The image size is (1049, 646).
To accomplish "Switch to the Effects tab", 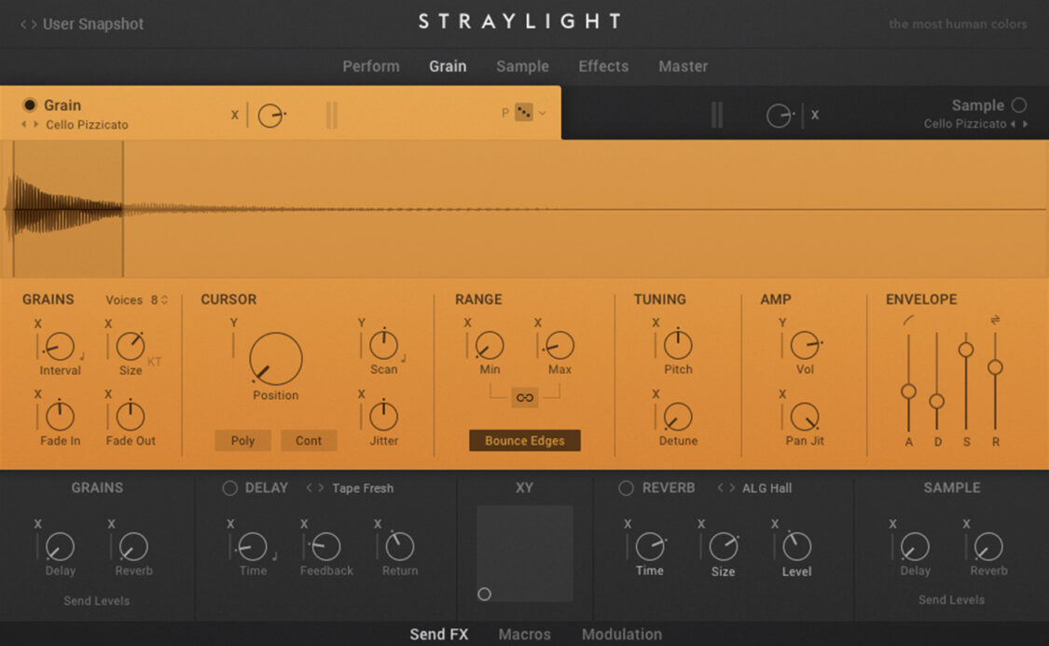I will click(x=602, y=66).
